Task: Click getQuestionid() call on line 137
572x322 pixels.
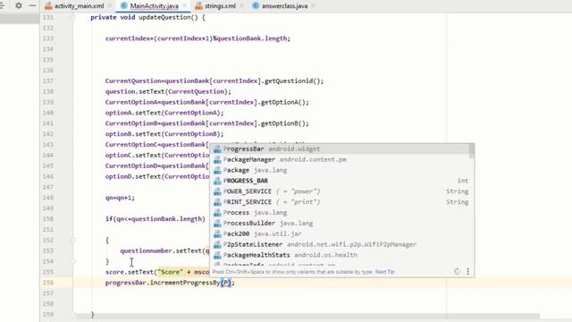Action: coord(294,80)
